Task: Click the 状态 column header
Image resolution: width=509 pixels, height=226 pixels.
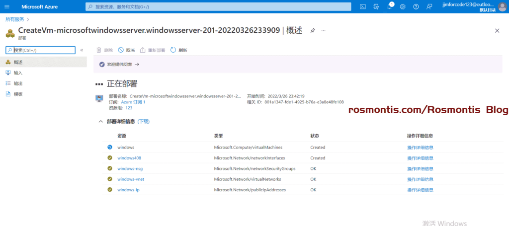Action: coord(315,136)
